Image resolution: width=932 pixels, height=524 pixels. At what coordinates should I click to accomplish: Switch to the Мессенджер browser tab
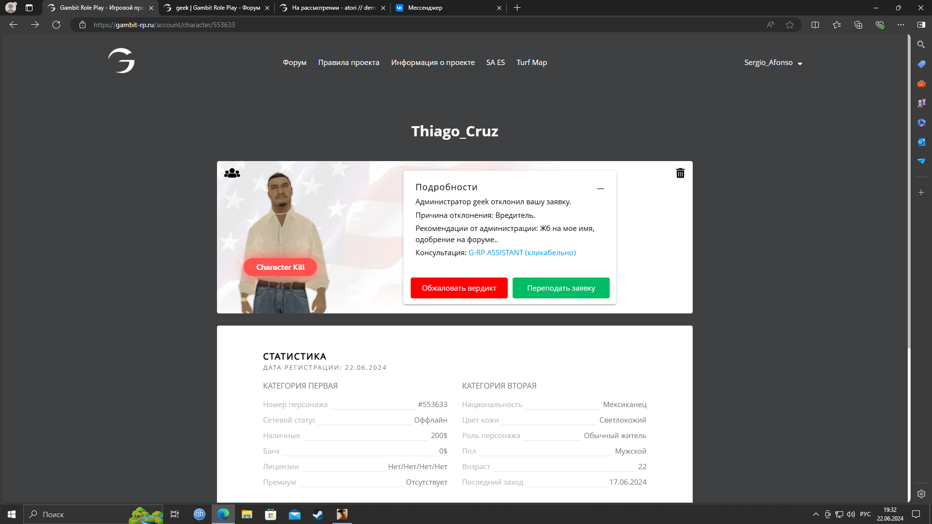[x=425, y=8]
